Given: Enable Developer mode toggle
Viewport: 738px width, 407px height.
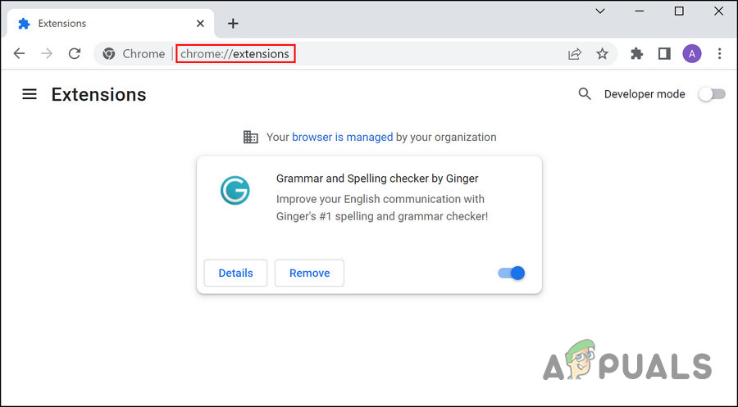Looking at the screenshot, I should (x=712, y=94).
